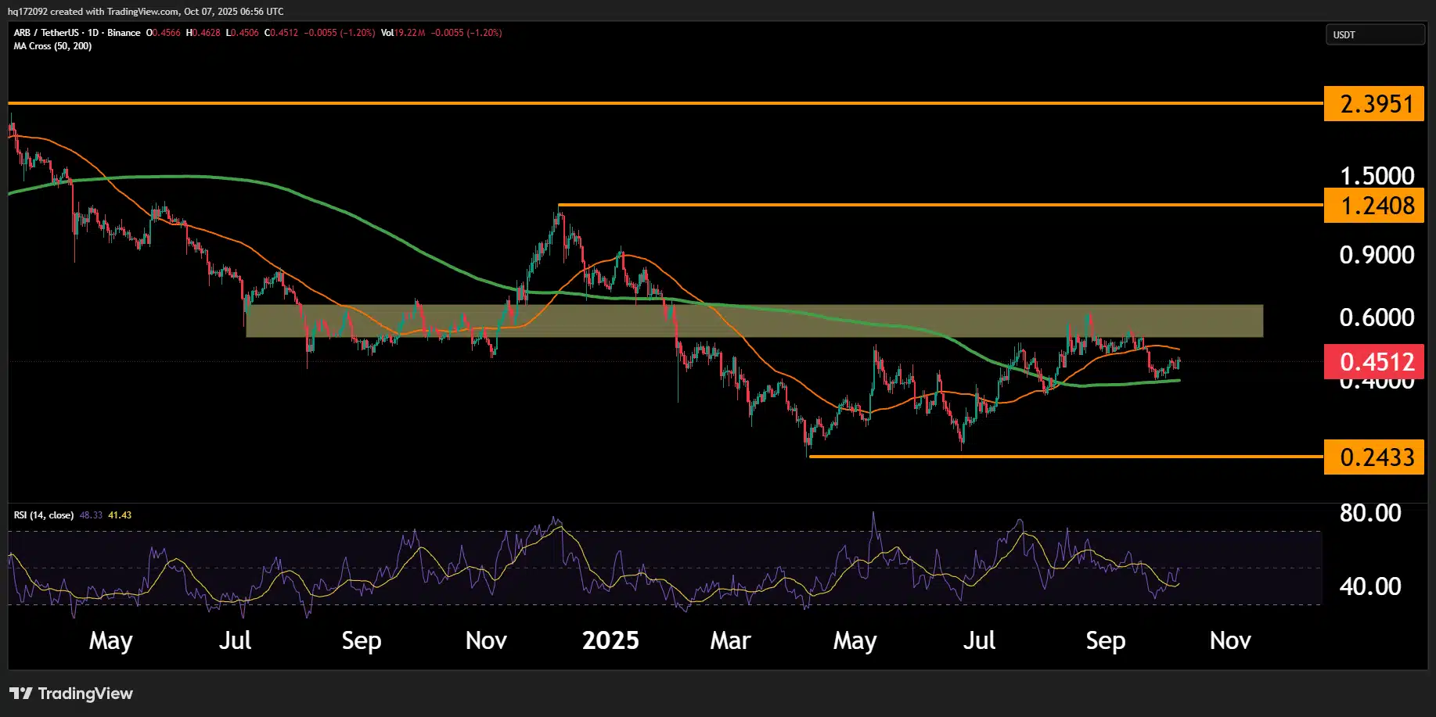1436x717 pixels.
Task: Click the 2.3951 orange price label
Action: click(1373, 104)
